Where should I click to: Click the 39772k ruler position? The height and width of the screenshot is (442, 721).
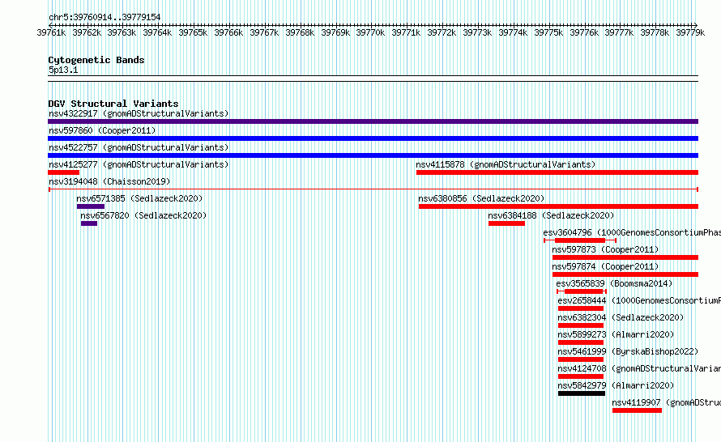point(442,32)
